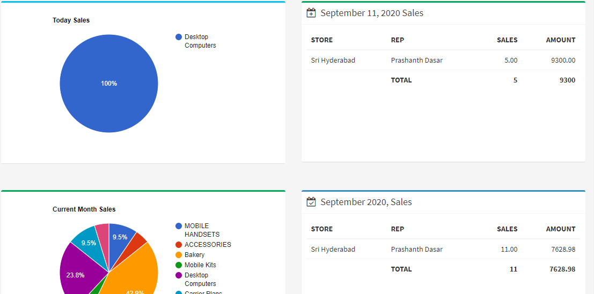Click the REP column header in the September 2020 table

pos(398,229)
